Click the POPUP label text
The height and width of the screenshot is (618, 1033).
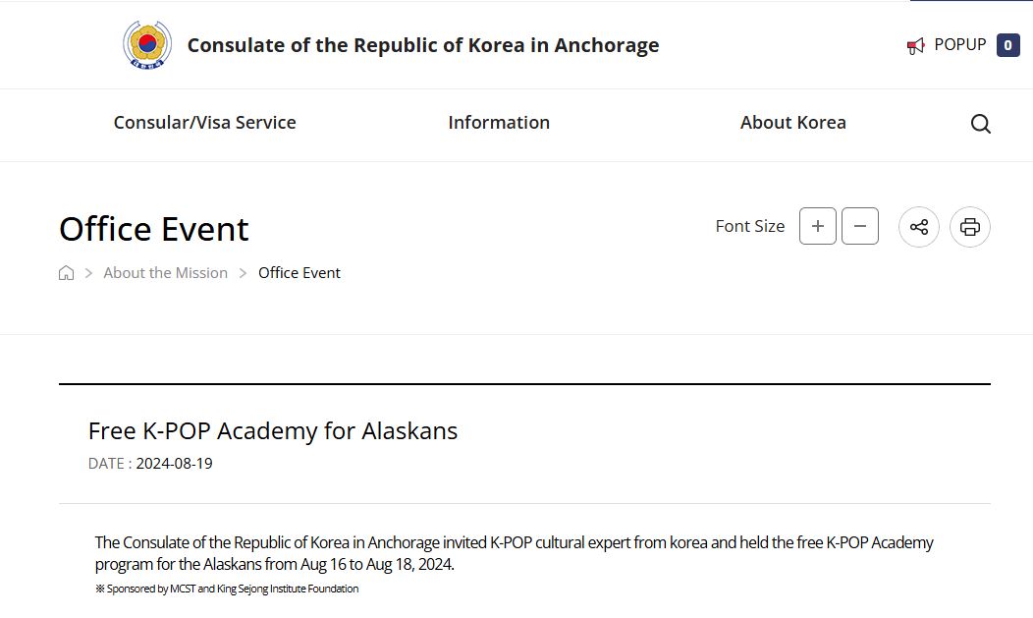(x=960, y=45)
